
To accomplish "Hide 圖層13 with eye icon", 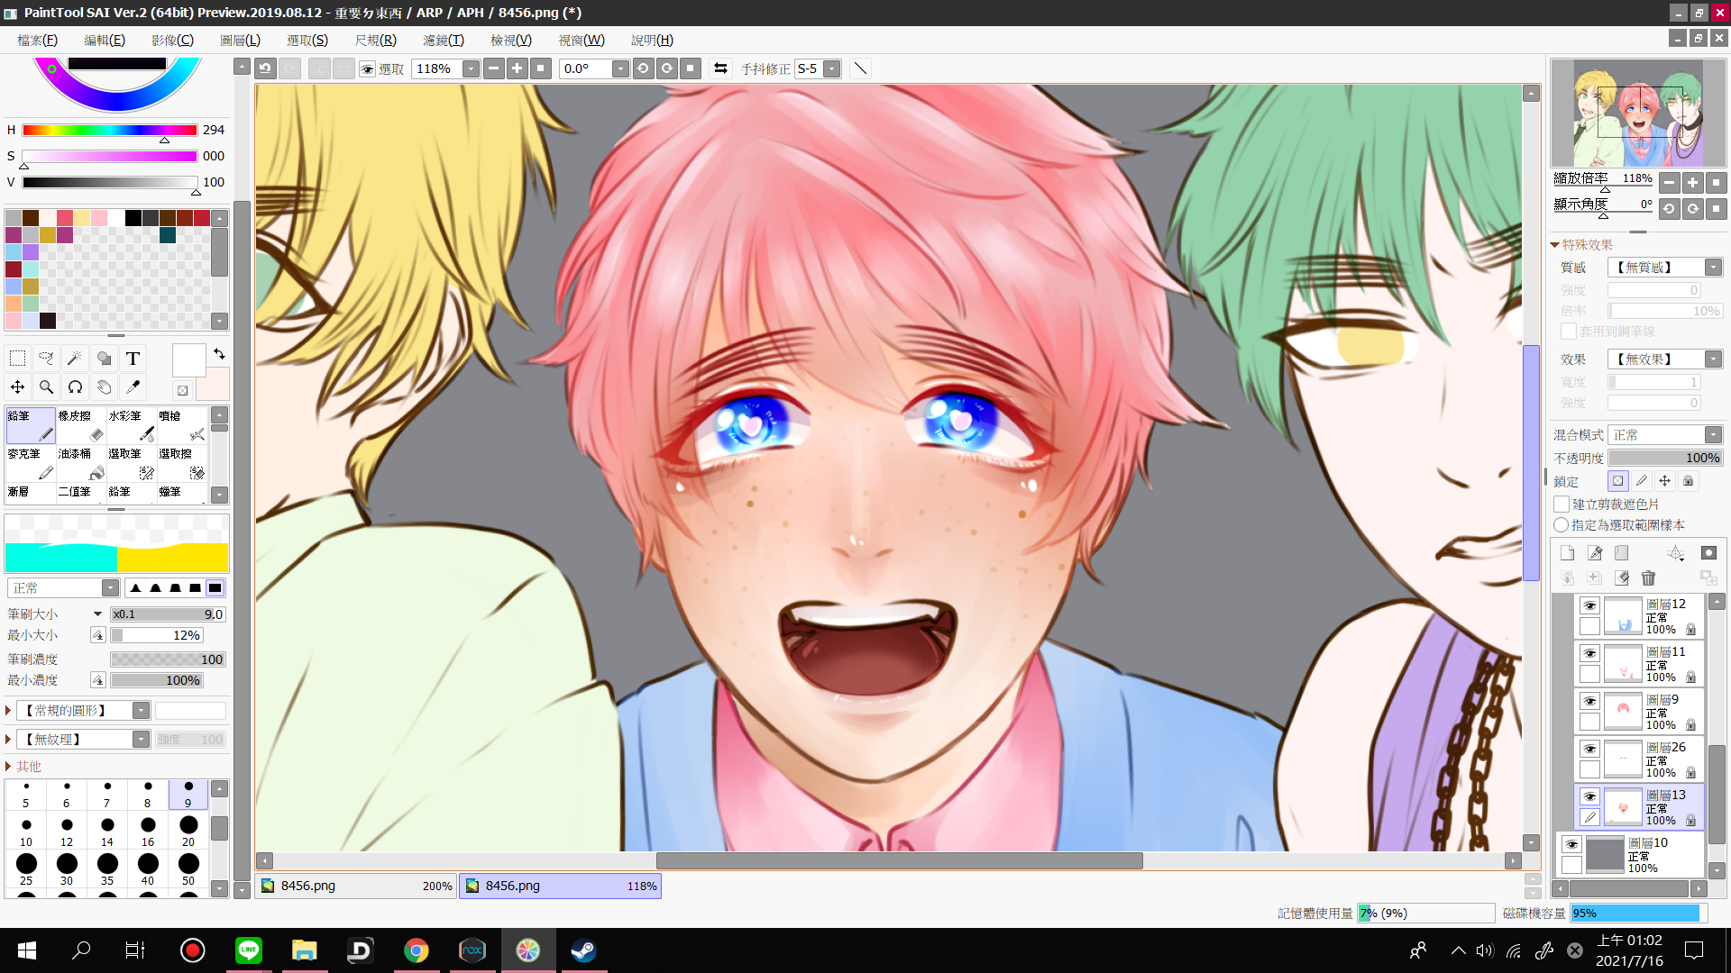I will click(1589, 796).
